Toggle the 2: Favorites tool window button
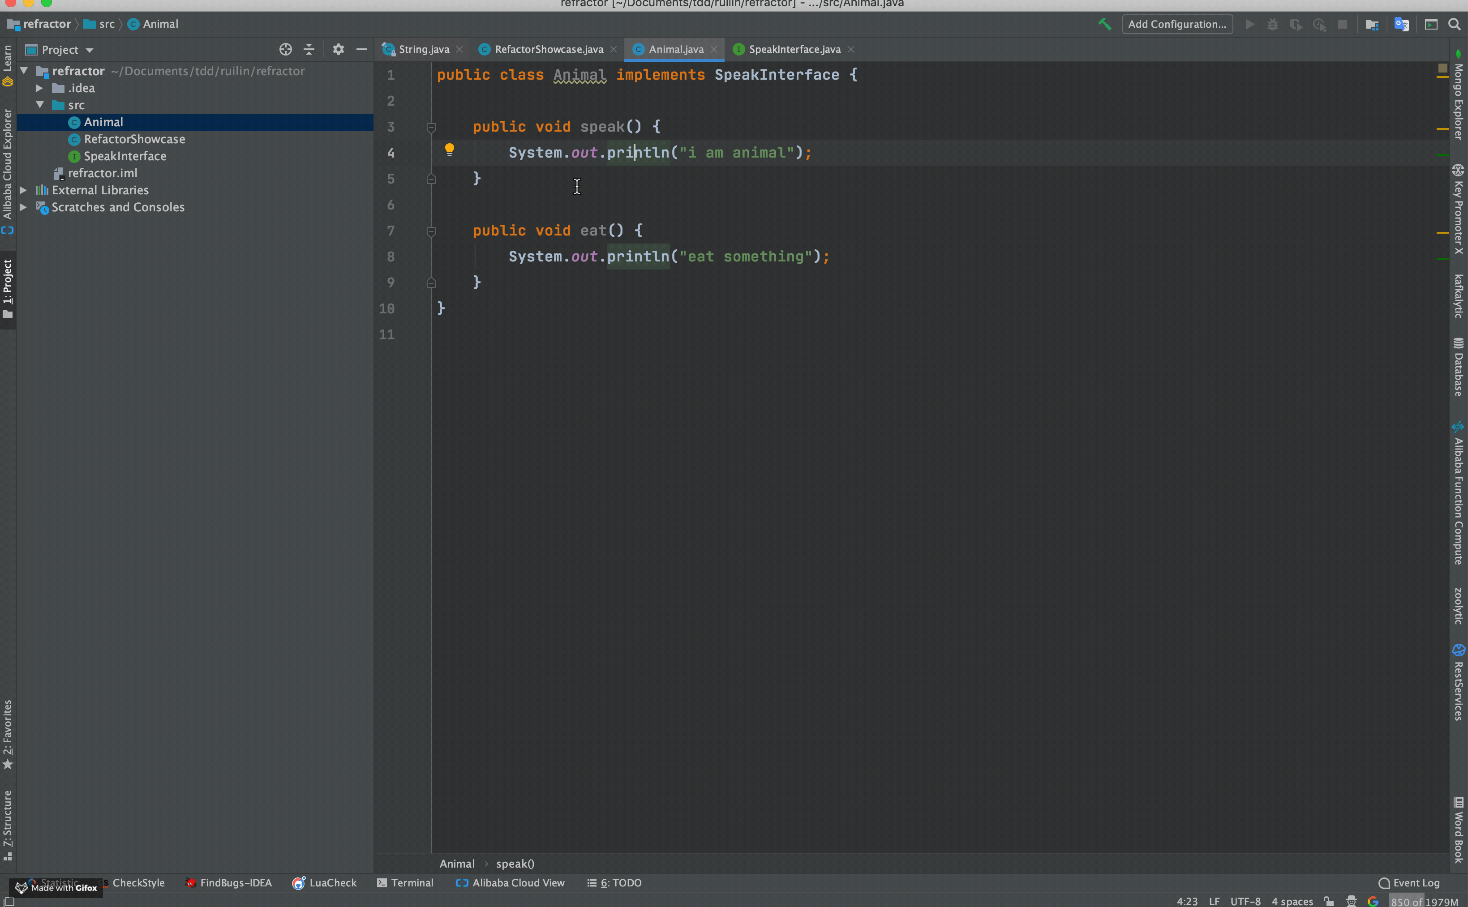 [8, 735]
